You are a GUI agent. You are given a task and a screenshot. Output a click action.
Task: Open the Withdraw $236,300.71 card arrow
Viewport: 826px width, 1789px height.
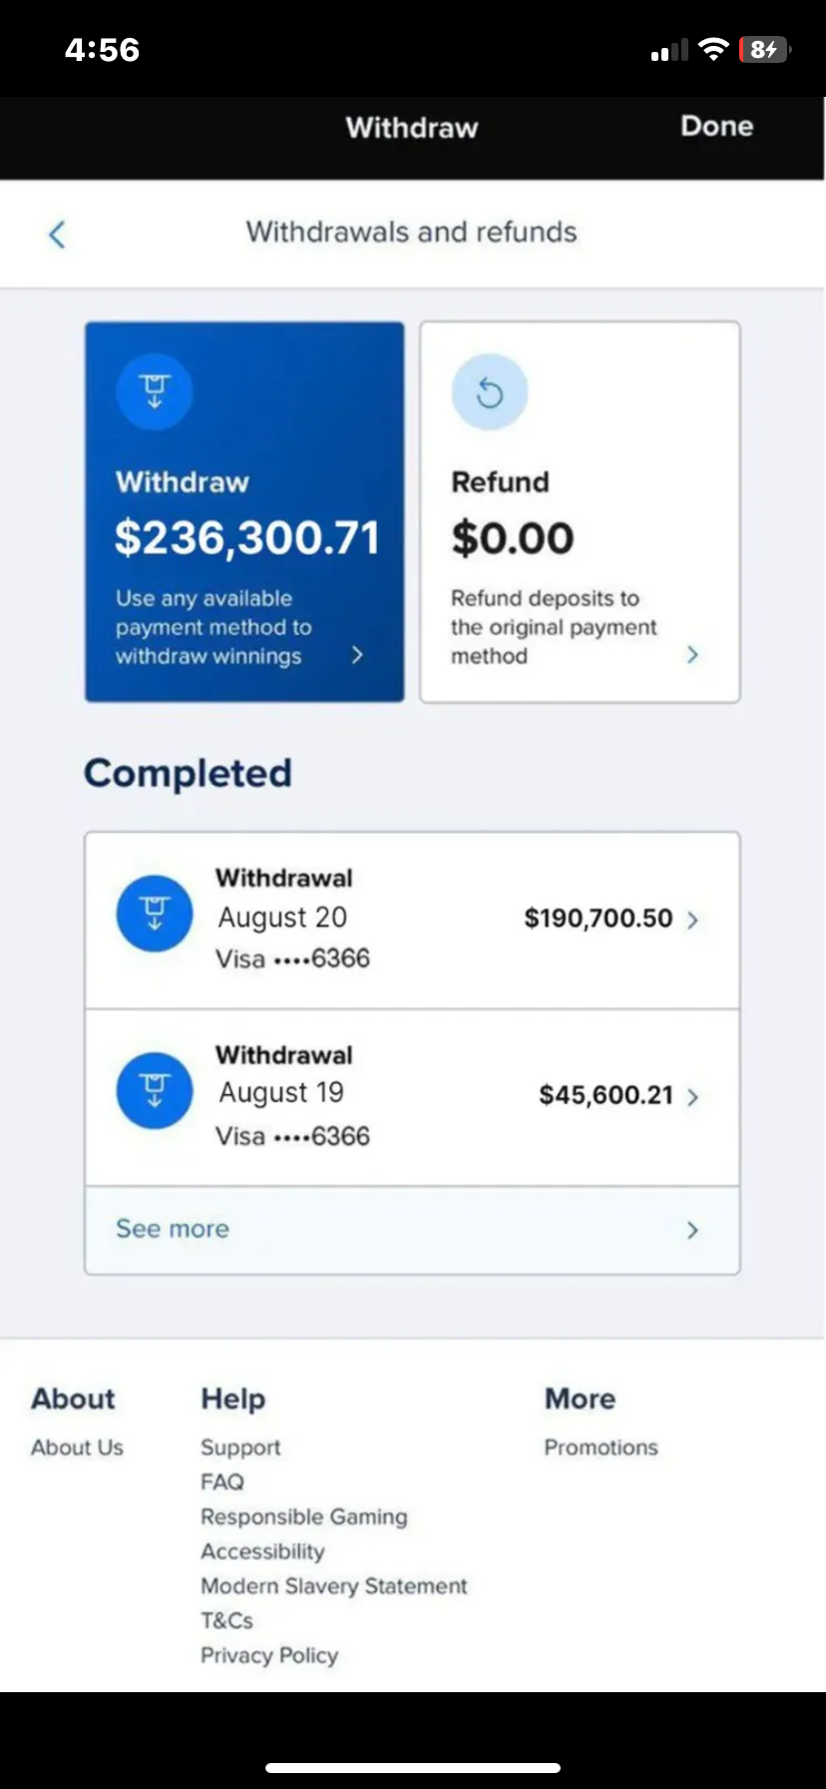(357, 655)
